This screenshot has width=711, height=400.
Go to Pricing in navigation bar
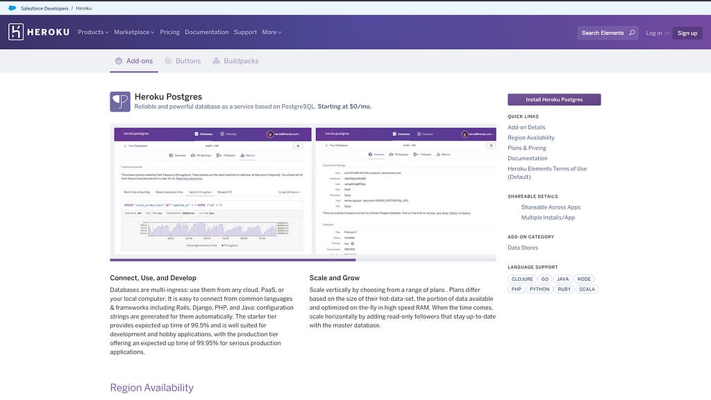tap(169, 32)
